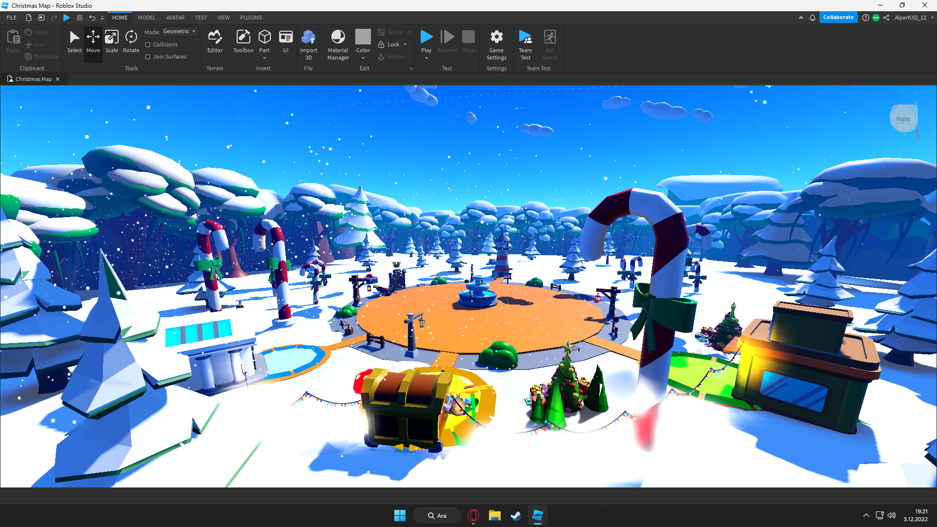Image resolution: width=937 pixels, height=527 pixels.
Task: Switch to the TEST tab
Action: click(201, 18)
